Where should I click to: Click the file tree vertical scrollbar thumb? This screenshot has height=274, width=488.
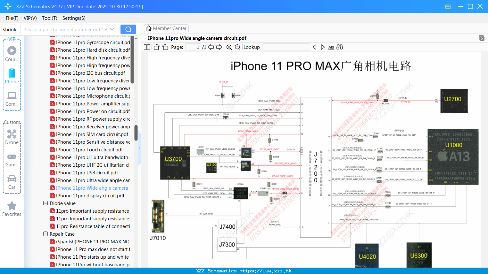[136, 133]
